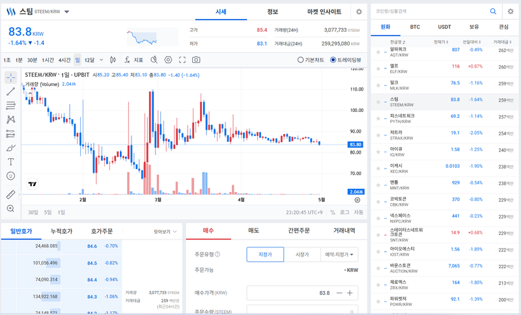Open the 12달 timeframe dropdown
Screen dimensions: 521x315
point(92,60)
